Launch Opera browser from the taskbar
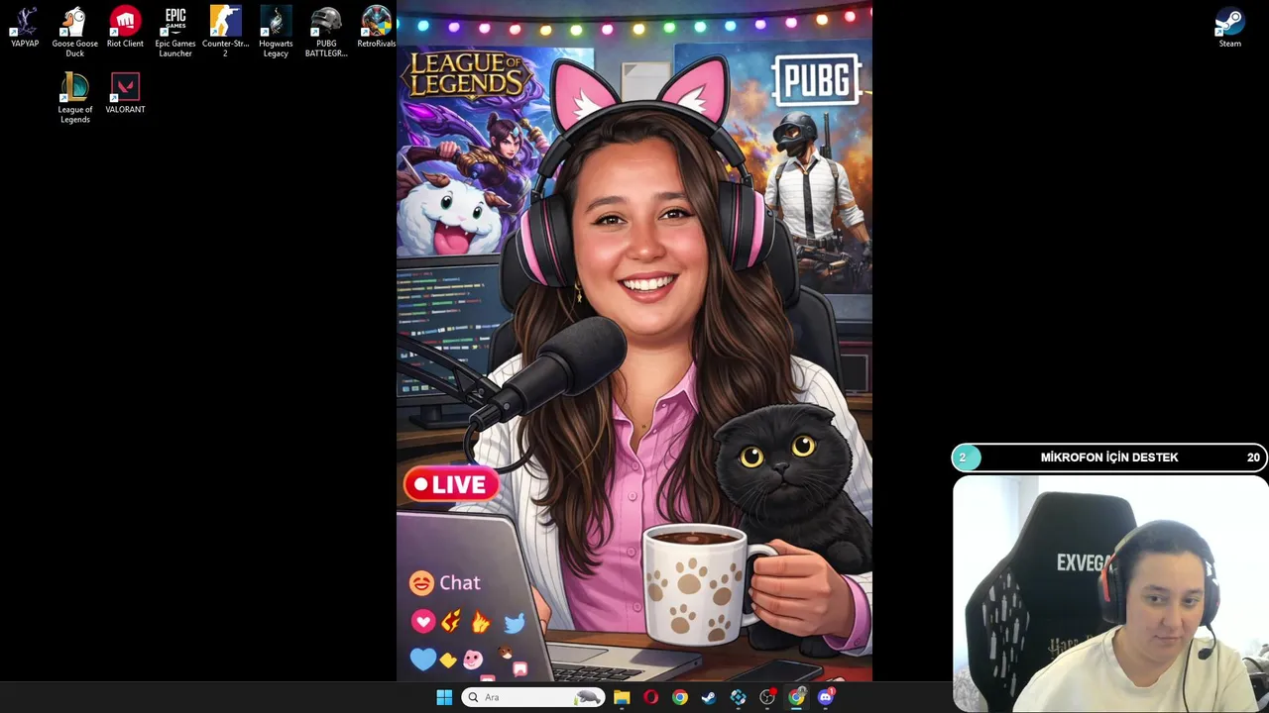The width and height of the screenshot is (1269, 713). pyautogui.click(x=650, y=697)
